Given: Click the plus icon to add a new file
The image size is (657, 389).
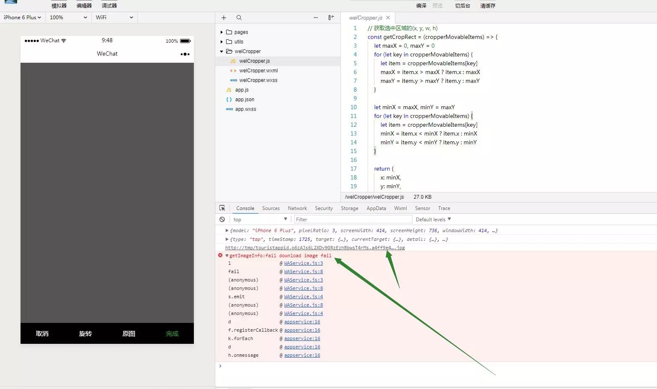Looking at the screenshot, I should click(x=224, y=18).
